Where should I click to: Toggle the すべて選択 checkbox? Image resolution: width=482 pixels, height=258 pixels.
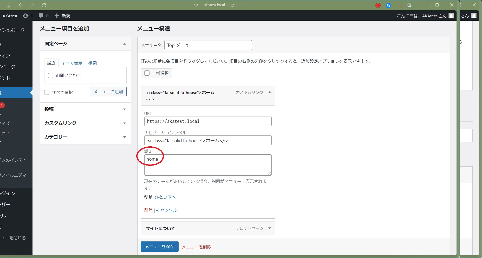[x=47, y=92]
